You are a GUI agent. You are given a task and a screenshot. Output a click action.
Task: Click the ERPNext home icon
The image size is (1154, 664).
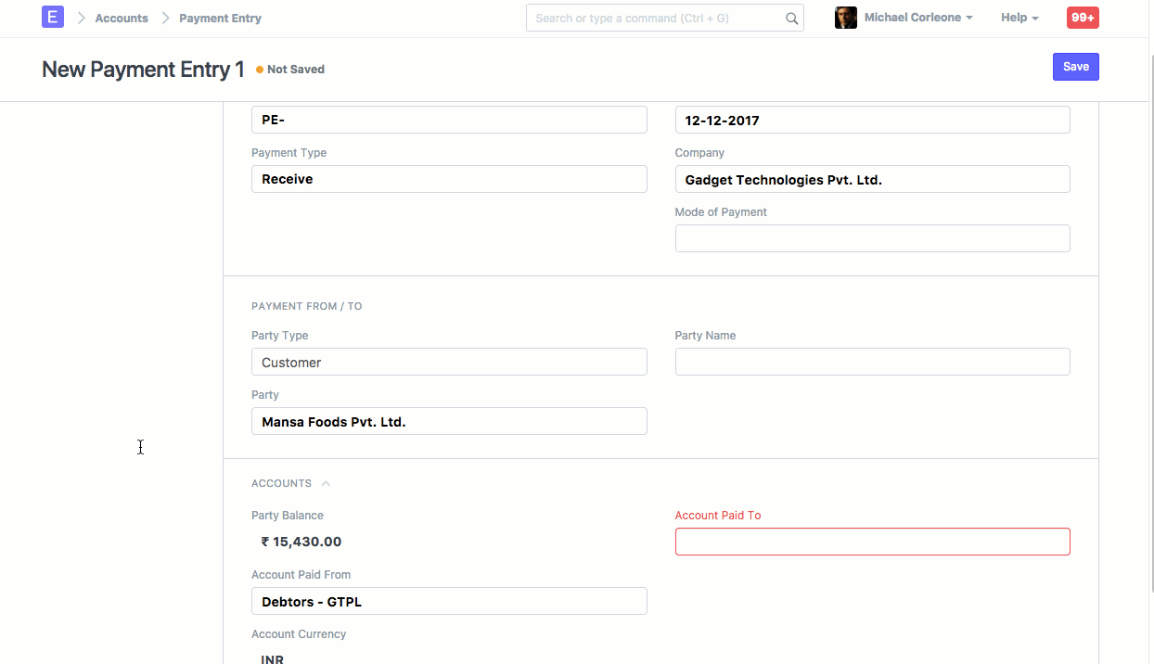point(53,17)
